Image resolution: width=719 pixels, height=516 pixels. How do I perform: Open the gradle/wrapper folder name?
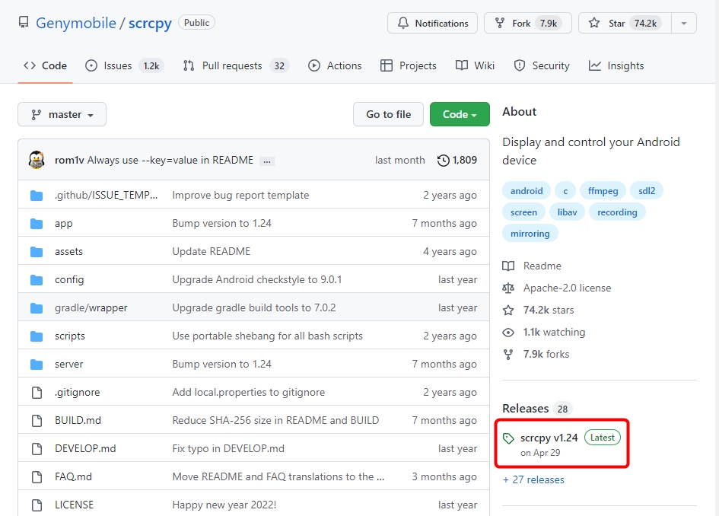91,307
